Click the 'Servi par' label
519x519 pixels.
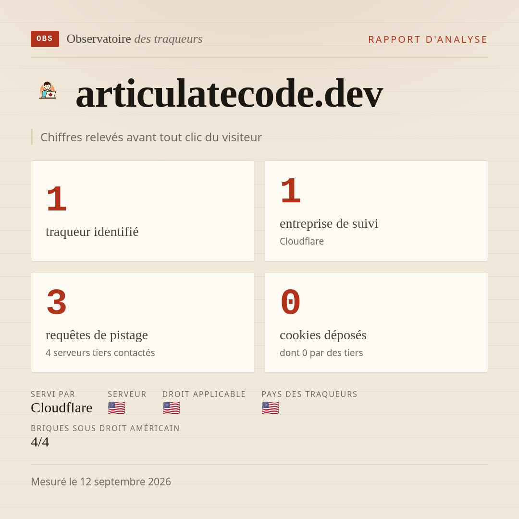53,394
